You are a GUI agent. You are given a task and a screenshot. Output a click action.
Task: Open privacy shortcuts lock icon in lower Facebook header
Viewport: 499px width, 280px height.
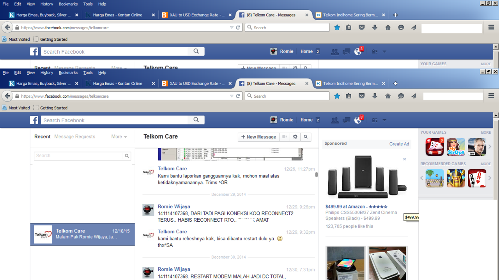tap(375, 120)
